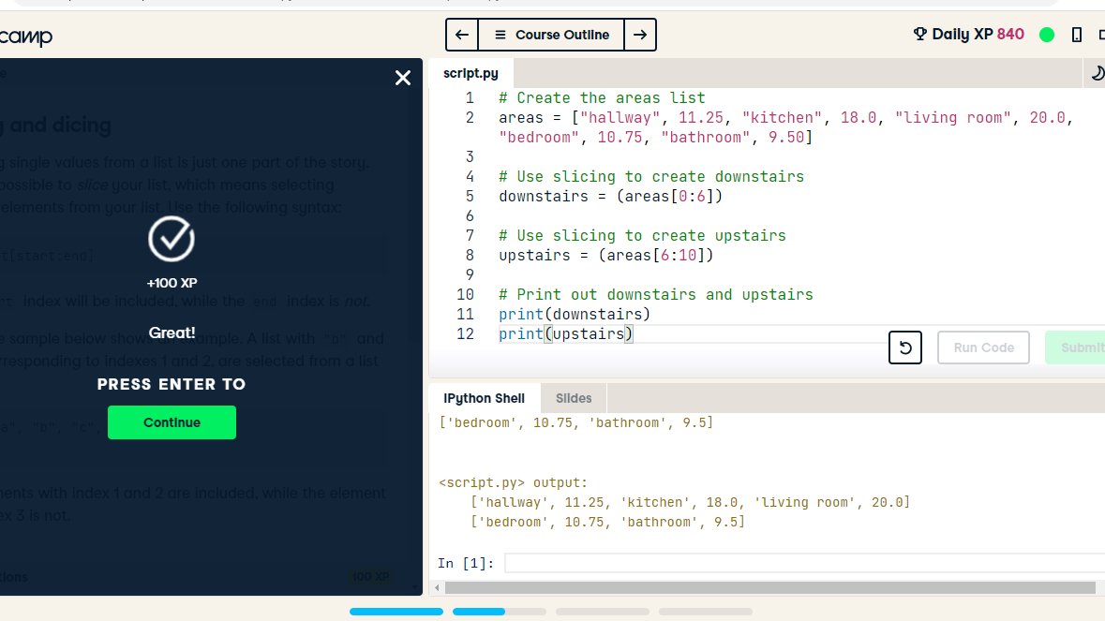1105x621 pixels.
Task: Open the Course Outline menu
Action: pyautogui.click(x=551, y=35)
